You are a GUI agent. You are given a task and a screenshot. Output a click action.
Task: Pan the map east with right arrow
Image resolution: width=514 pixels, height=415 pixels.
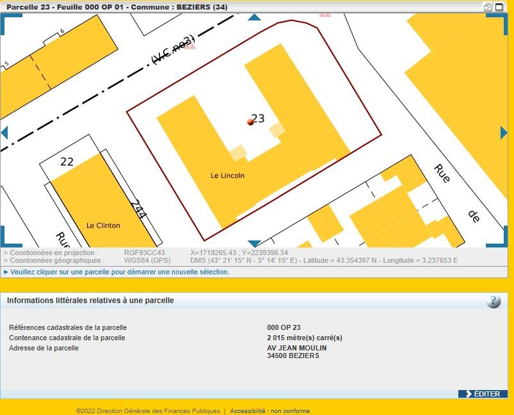point(504,132)
